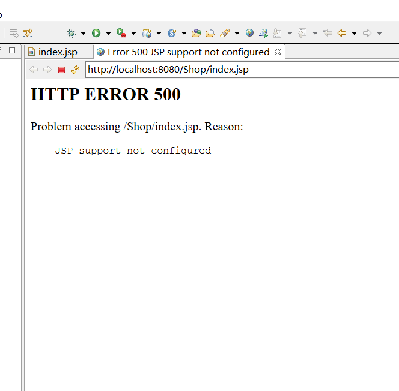Click the Run on Server icon
This screenshot has height=391, width=399.
(x=263, y=33)
